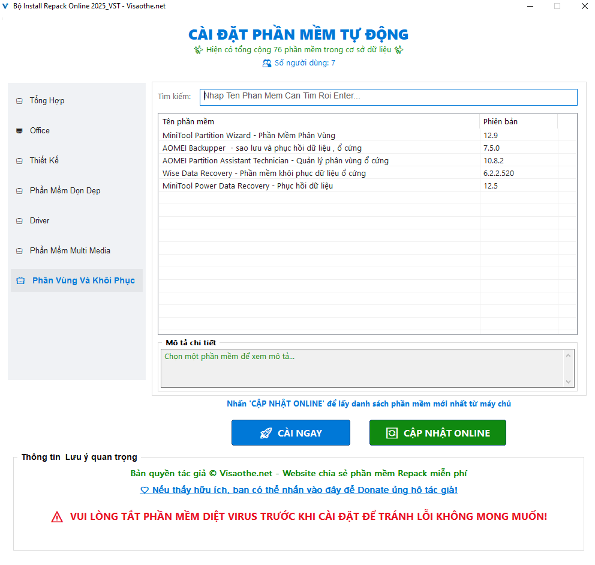Click the Mô tả chi tiết description box
The height and width of the screenshot is (565, 595).
[362, 369]
